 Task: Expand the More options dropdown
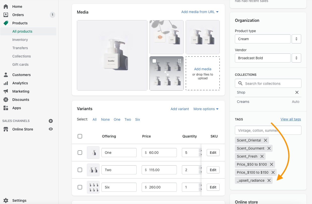pos(206,109)
